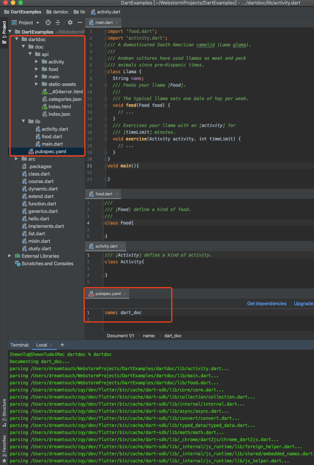Expand the src folder
314x465 pixels.
tap(17, 159)
